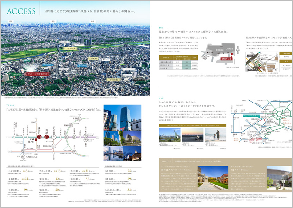This screenshot has height=208, width=293.
Task: Click the SHIBUYA skyscraper photo
Action: pos(122,118)
